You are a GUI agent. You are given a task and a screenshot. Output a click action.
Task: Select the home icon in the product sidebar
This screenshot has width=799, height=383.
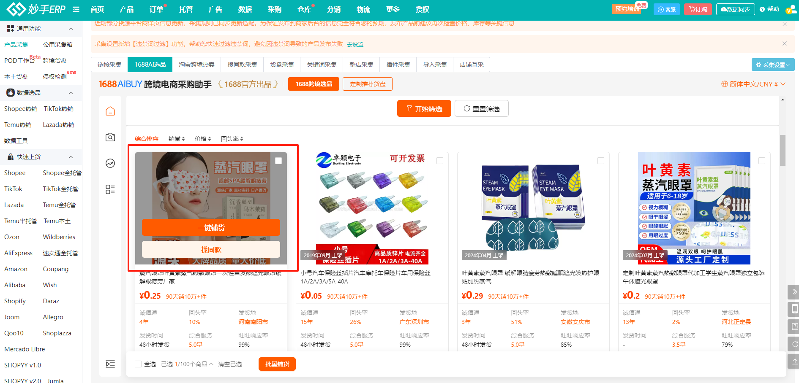(x=110, y=111)
